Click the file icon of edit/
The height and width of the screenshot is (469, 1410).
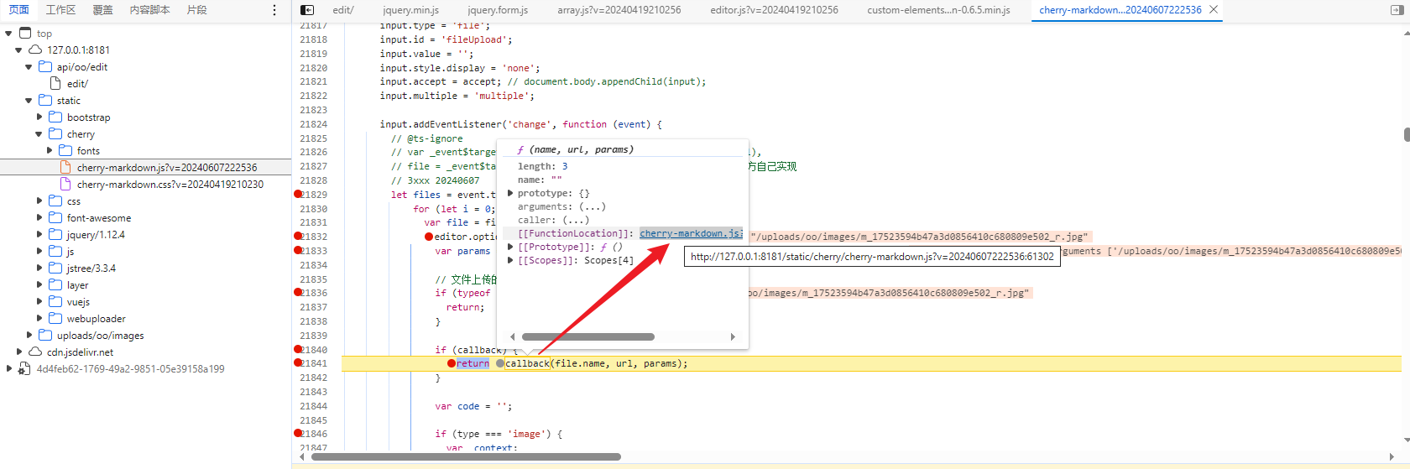(55, 84)
